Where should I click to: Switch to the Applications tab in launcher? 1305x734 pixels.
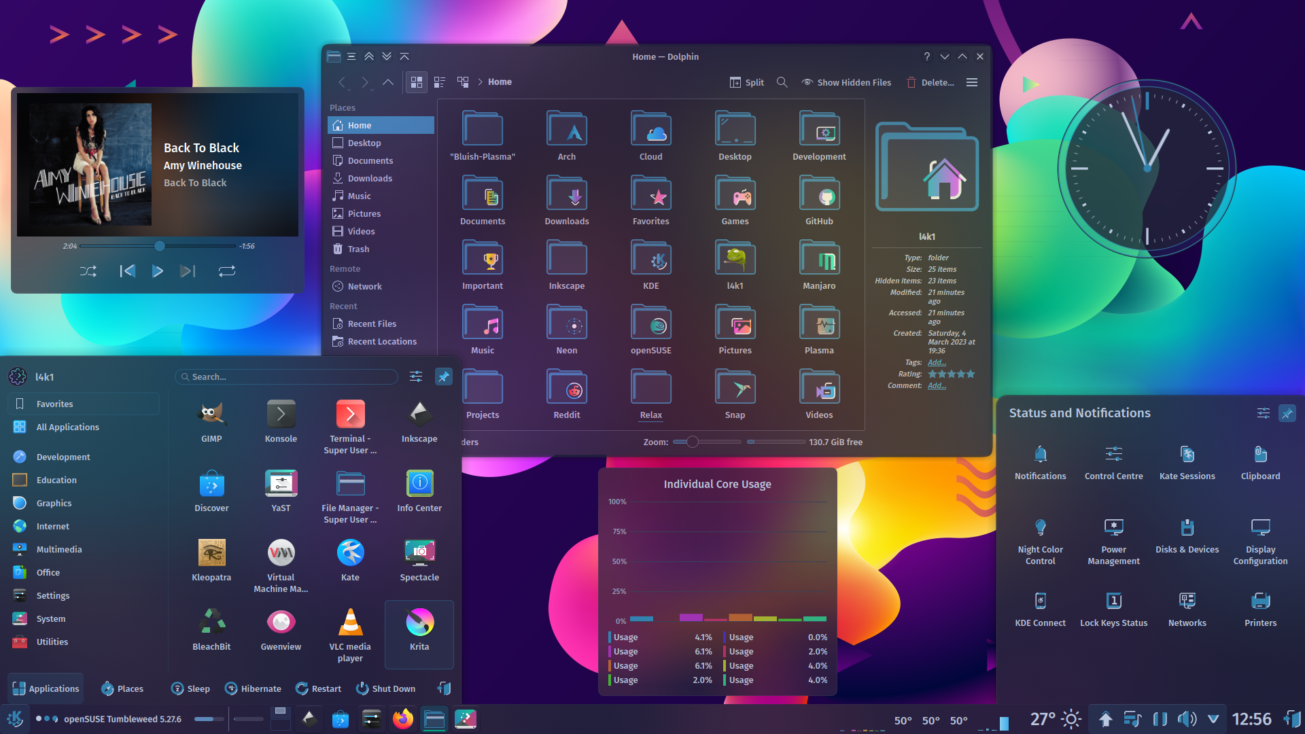click(46, 688)
